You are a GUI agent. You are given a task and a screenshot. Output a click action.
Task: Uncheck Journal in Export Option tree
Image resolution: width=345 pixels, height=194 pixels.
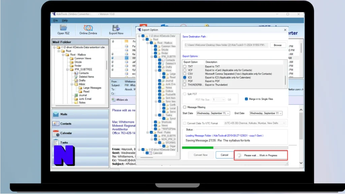click(159, 81)
